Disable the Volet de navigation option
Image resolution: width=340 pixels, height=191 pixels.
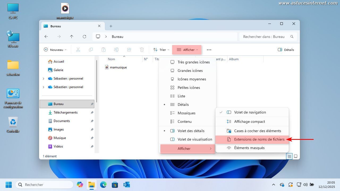click(250, 112)
